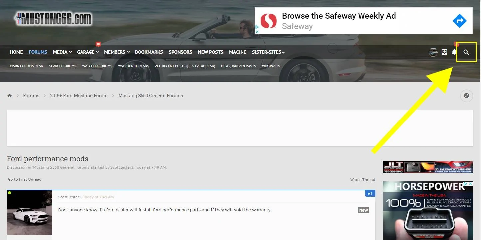Click Go to First Unread

25,179
